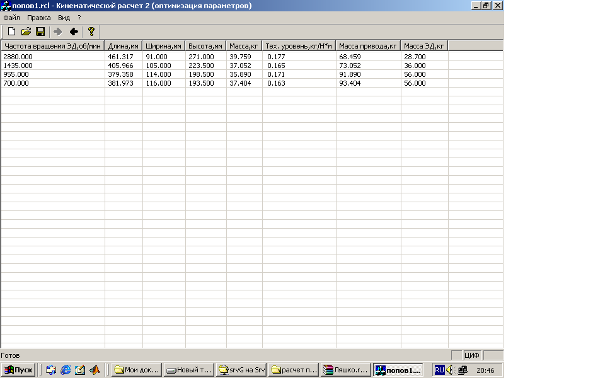Switch to Новый т... taskbar window
This screenshot has width=593, height=378.
click(x=189, y=370)
